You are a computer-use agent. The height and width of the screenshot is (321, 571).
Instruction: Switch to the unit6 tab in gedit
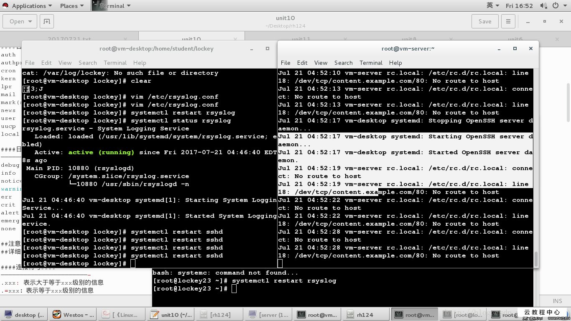pyautogui.click(x=515, y=39)
